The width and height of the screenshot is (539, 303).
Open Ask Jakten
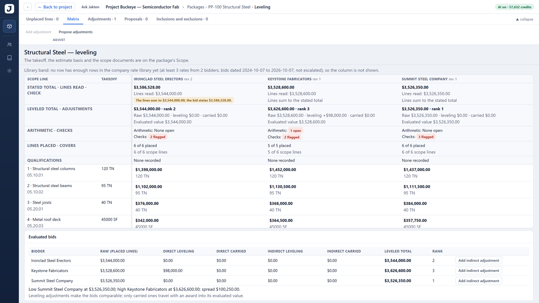(90, 7)
